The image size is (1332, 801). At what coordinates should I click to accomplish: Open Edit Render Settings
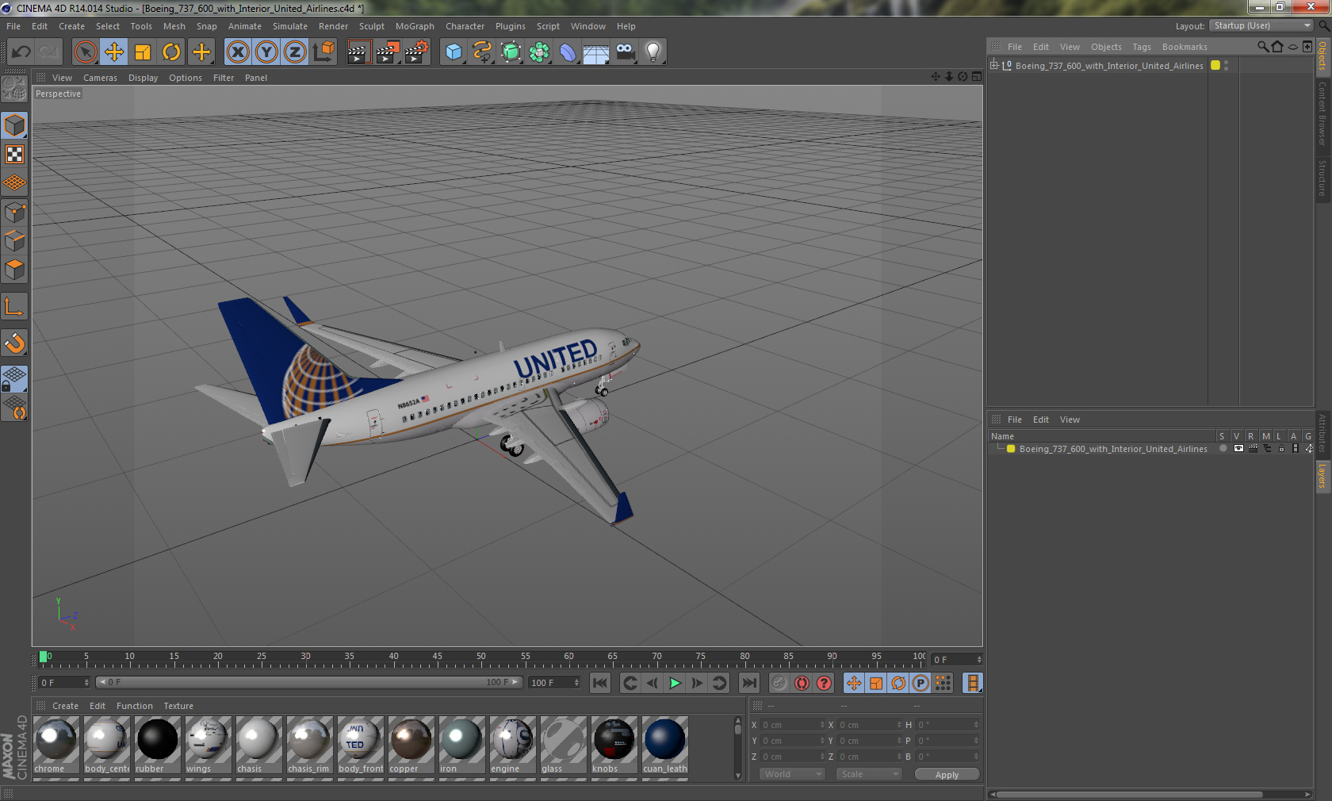[416, 52]
